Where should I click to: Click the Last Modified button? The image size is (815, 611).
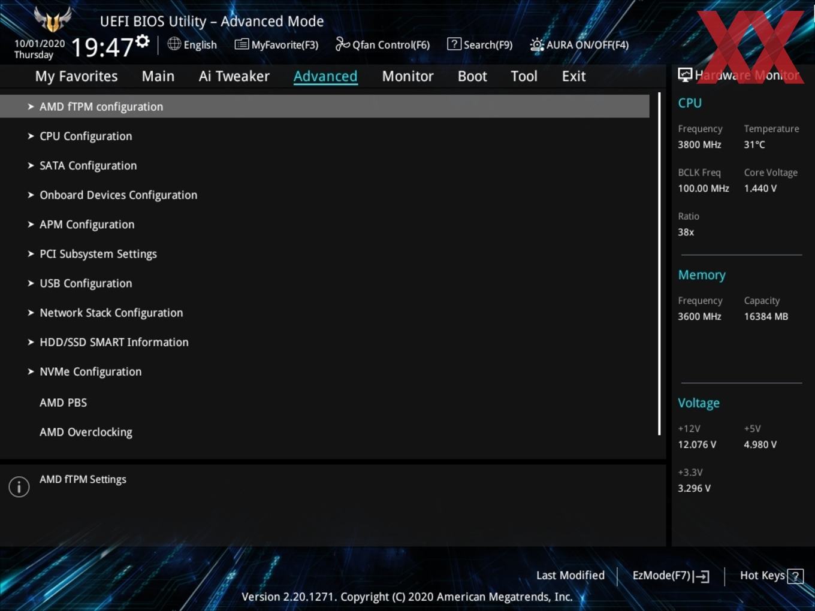point(570,575)
